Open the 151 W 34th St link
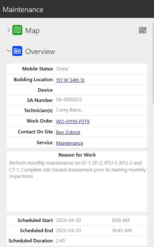The width and height of the screenshot is (154, 247). coord(70,80)
